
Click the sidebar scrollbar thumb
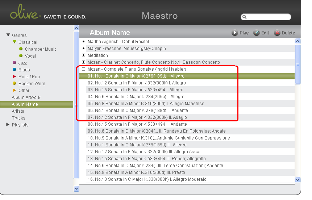point(76,105)
